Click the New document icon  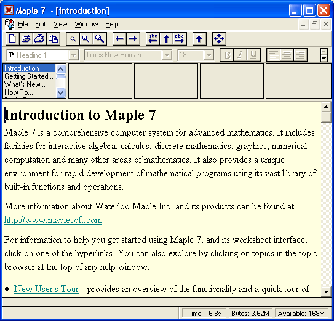click(12, 39)
